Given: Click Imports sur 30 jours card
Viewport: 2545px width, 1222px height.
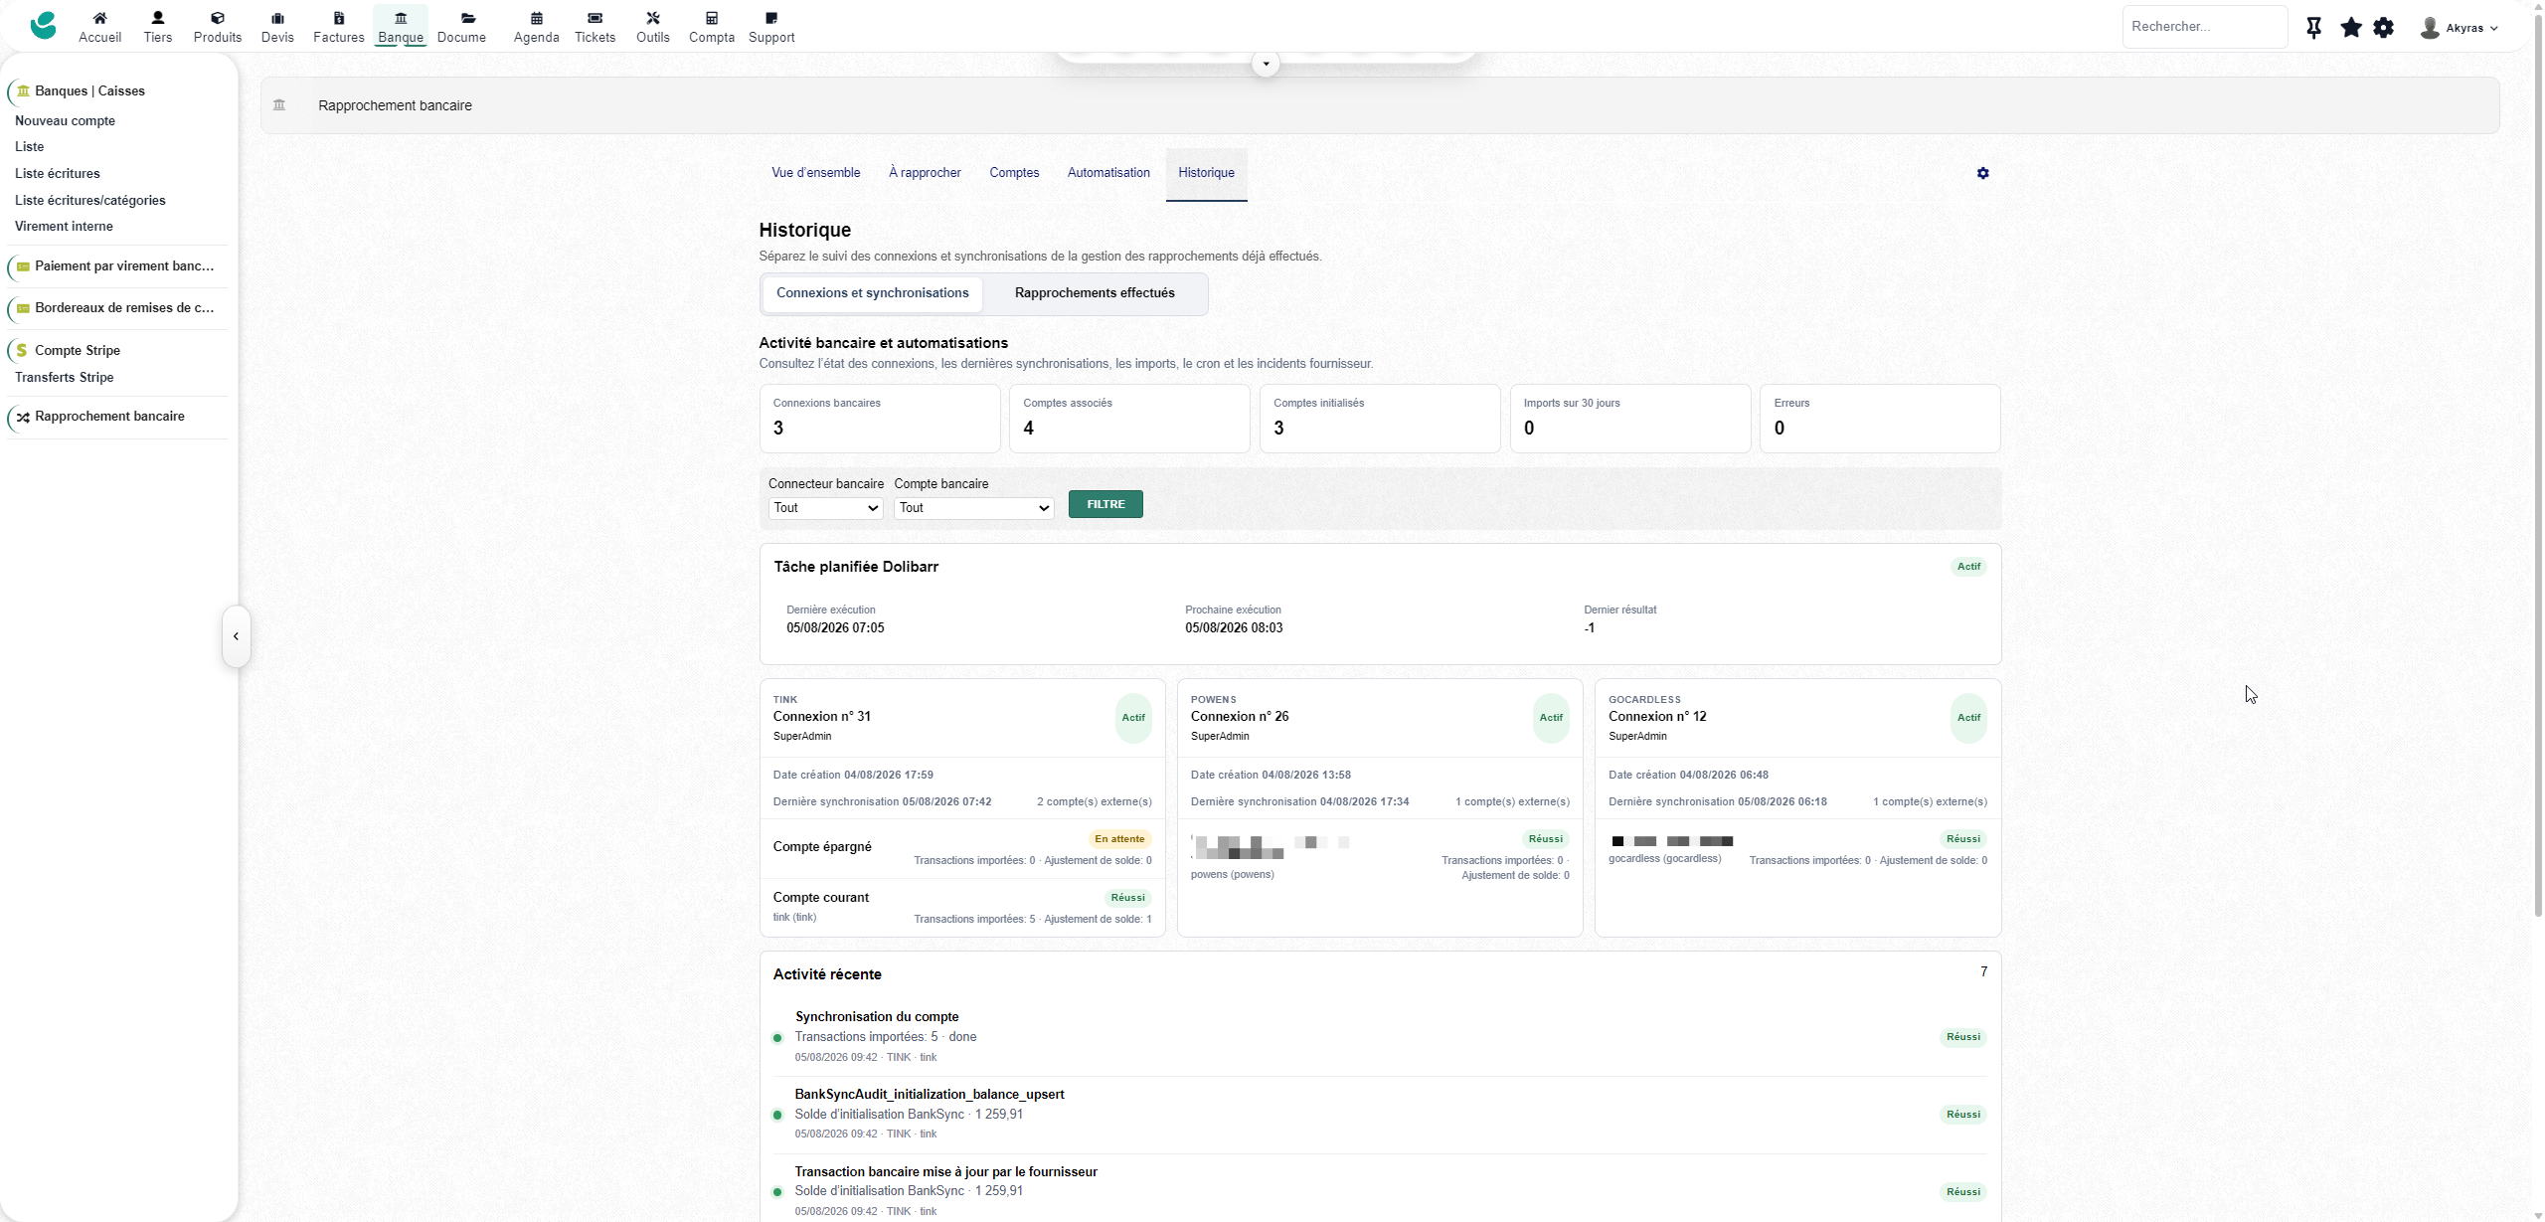Looking at the screenshot, I should click(1629, 419).
